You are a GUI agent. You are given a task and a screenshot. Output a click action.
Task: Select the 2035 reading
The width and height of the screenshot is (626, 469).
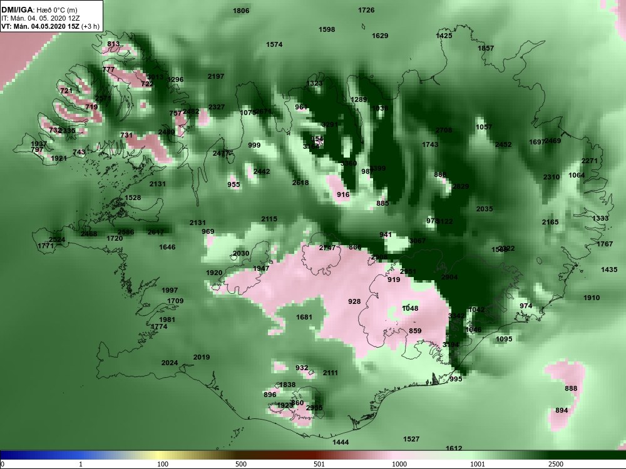coord(485,209)
